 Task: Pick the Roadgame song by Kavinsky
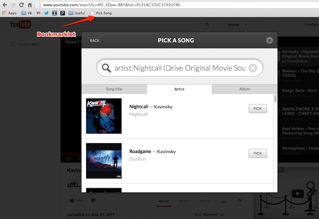[257, 153]
